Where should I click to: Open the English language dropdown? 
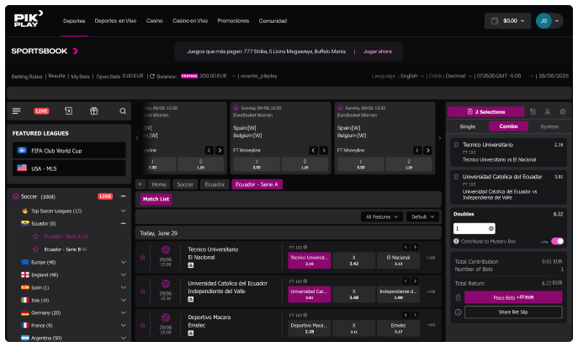(x=411, y=76)
